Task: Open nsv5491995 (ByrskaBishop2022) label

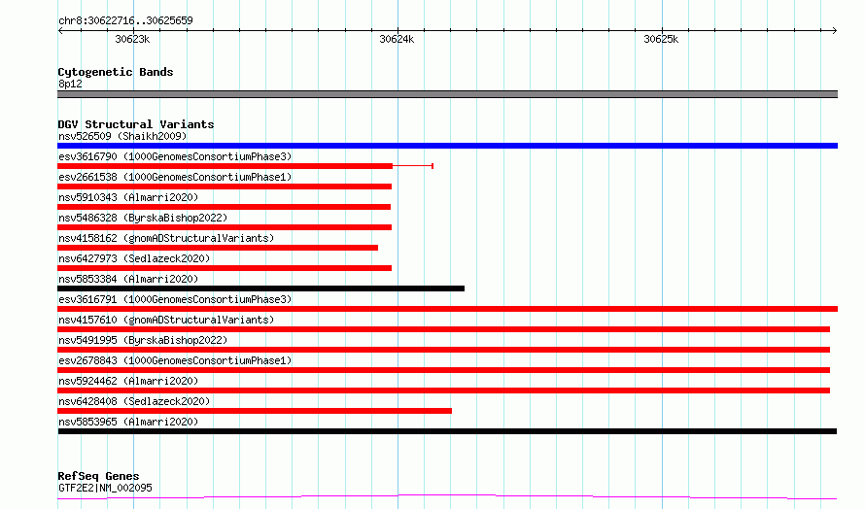Action: coord(143,340)
